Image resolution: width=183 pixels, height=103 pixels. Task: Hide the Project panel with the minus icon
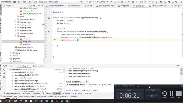[x=43, y=6]
